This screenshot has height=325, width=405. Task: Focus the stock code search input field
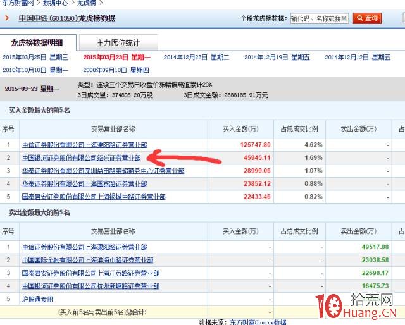(x=319, y=18)
